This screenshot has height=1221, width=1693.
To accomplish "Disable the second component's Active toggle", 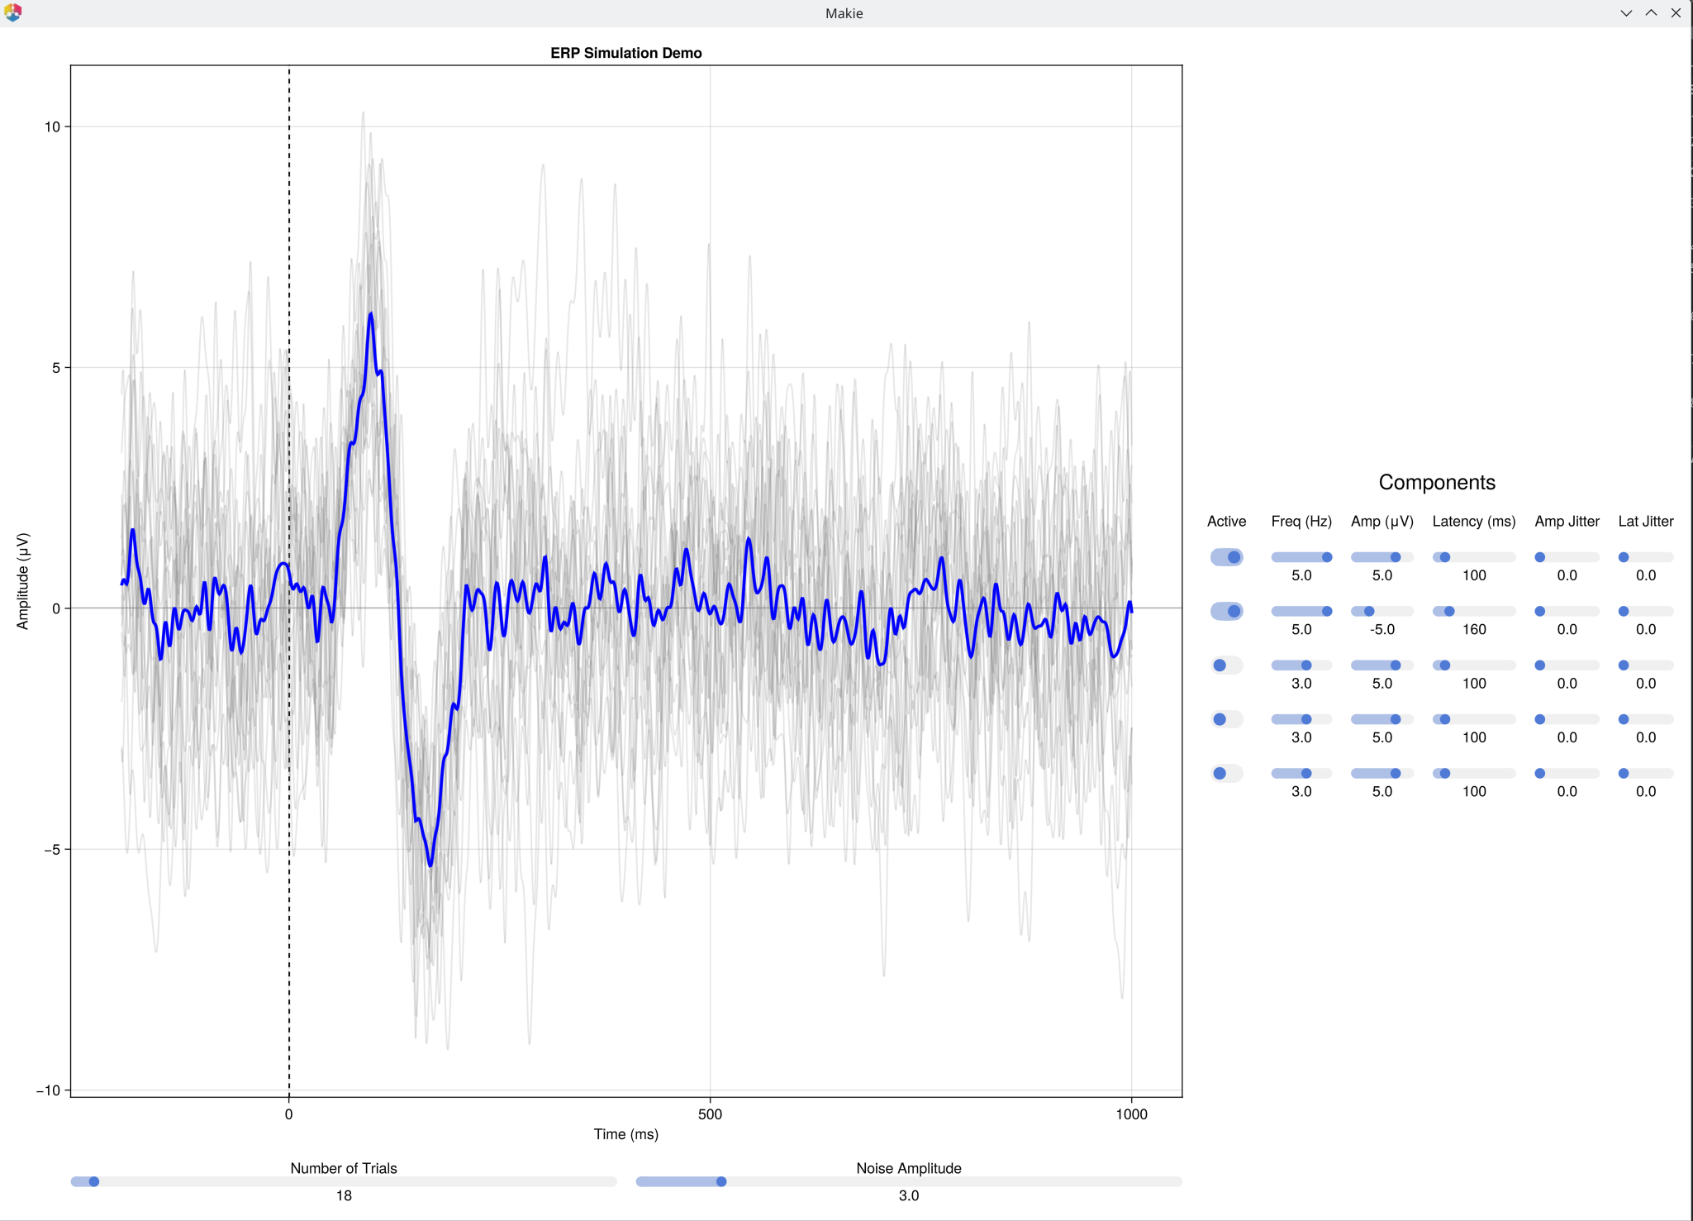I will point(1225,611).
